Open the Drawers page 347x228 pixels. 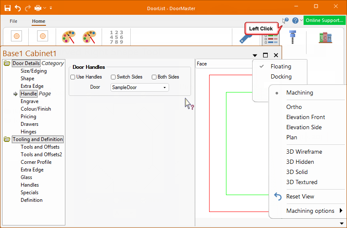point(30,124)
